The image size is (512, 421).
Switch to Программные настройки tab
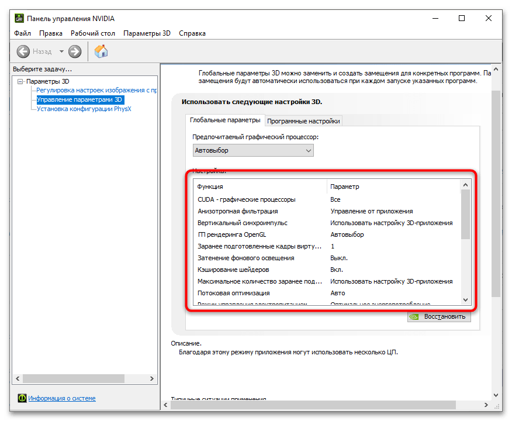(x=303, y=121)
